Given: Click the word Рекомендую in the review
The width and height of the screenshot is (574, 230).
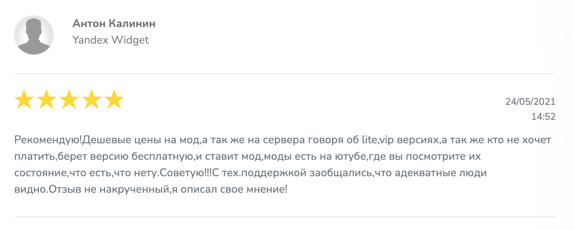Looking at the screenshot, I should (x=48, y=140).
